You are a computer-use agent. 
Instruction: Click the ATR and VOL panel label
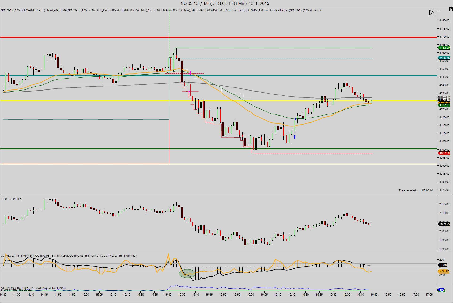(33, 288)
